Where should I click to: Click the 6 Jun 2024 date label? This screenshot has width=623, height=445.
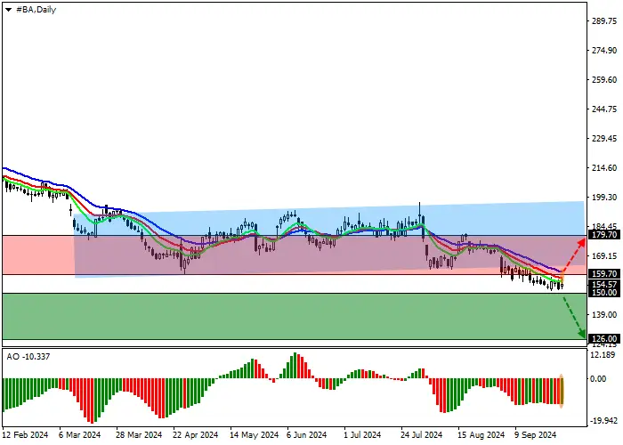click(x=307, y=435)
